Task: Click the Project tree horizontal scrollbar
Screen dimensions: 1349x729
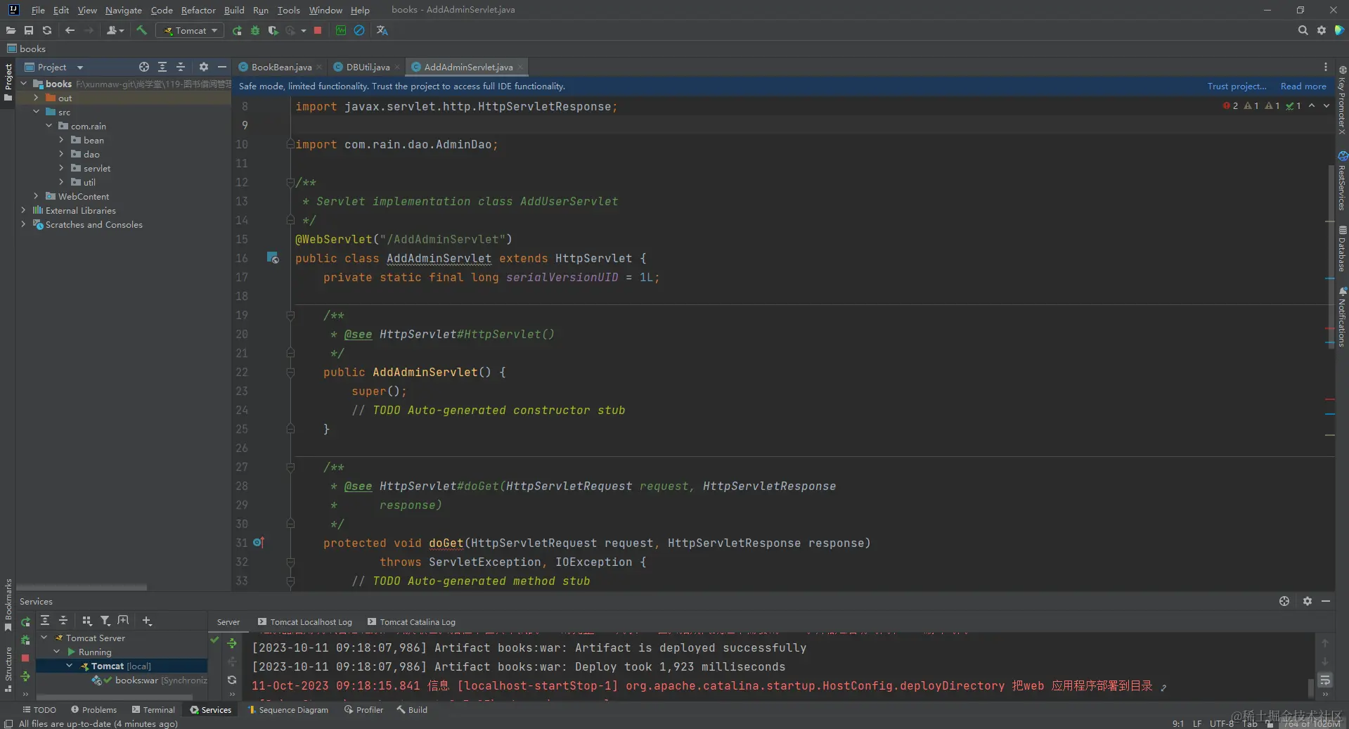Action: 82,587
